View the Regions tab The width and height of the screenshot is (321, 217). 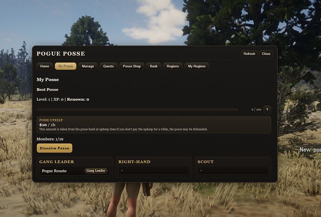tap(173, 66)
